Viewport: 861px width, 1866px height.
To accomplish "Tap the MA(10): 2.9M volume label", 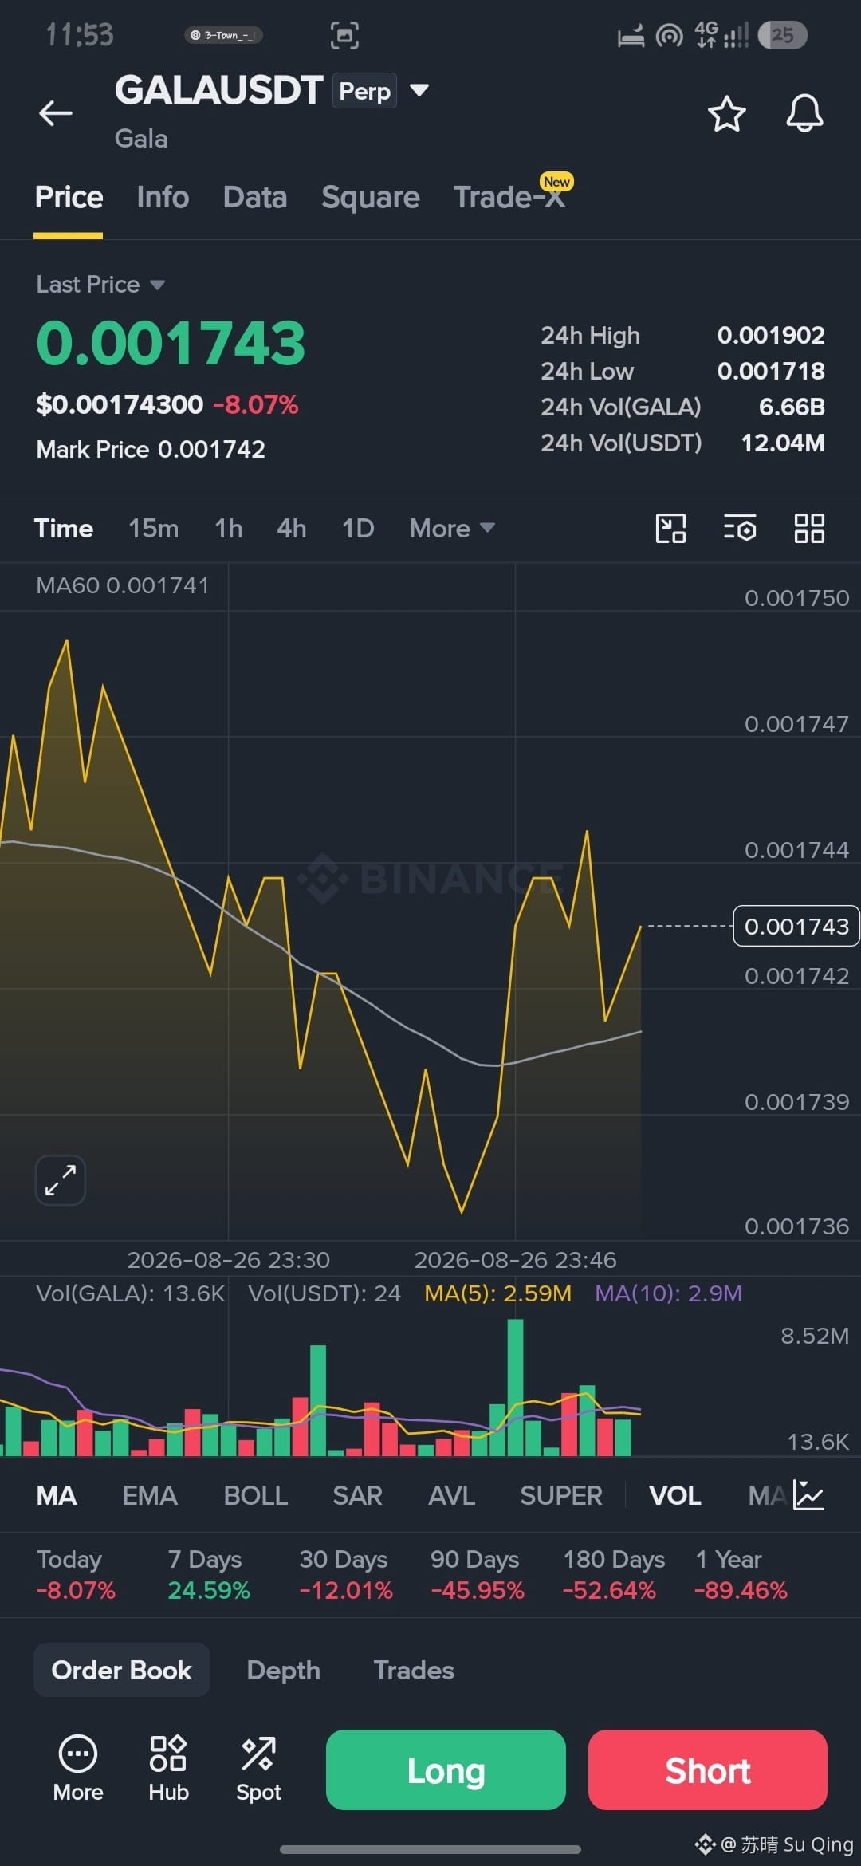I will coord(668,1293).
